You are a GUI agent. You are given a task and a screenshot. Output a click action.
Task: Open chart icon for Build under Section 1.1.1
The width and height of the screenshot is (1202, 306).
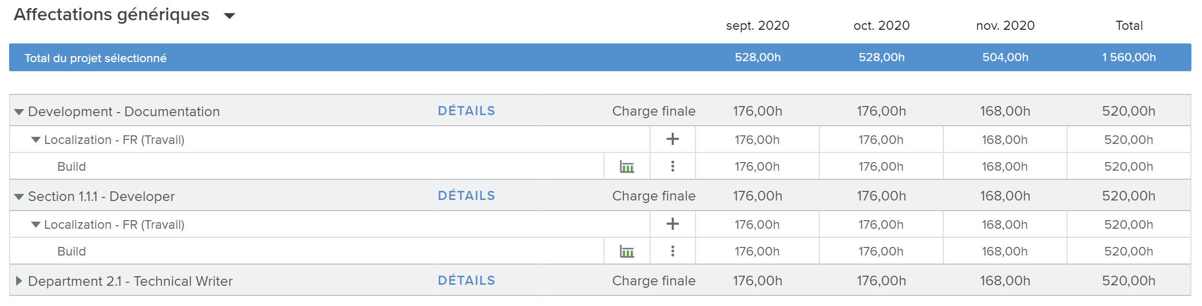627,251
